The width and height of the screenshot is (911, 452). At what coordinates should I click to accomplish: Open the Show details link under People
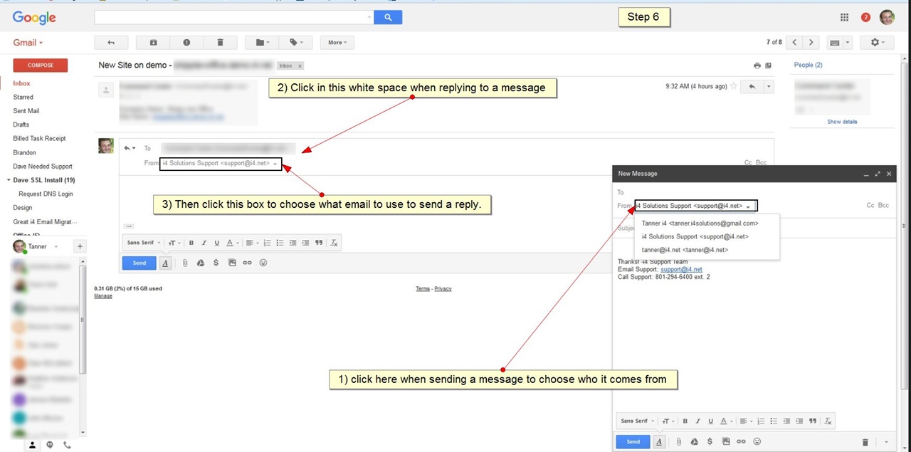(842, 122)
